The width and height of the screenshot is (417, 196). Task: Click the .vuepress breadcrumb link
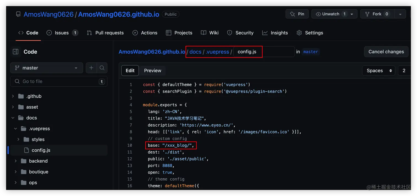coord(217,52)
